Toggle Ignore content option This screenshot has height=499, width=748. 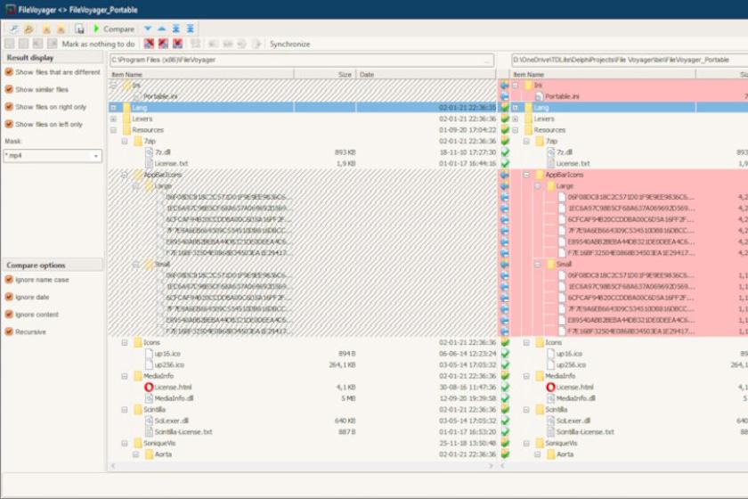click(9, 315)
